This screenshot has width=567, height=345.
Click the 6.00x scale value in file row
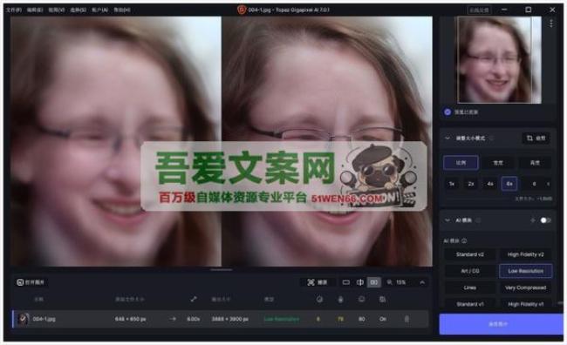194,319
